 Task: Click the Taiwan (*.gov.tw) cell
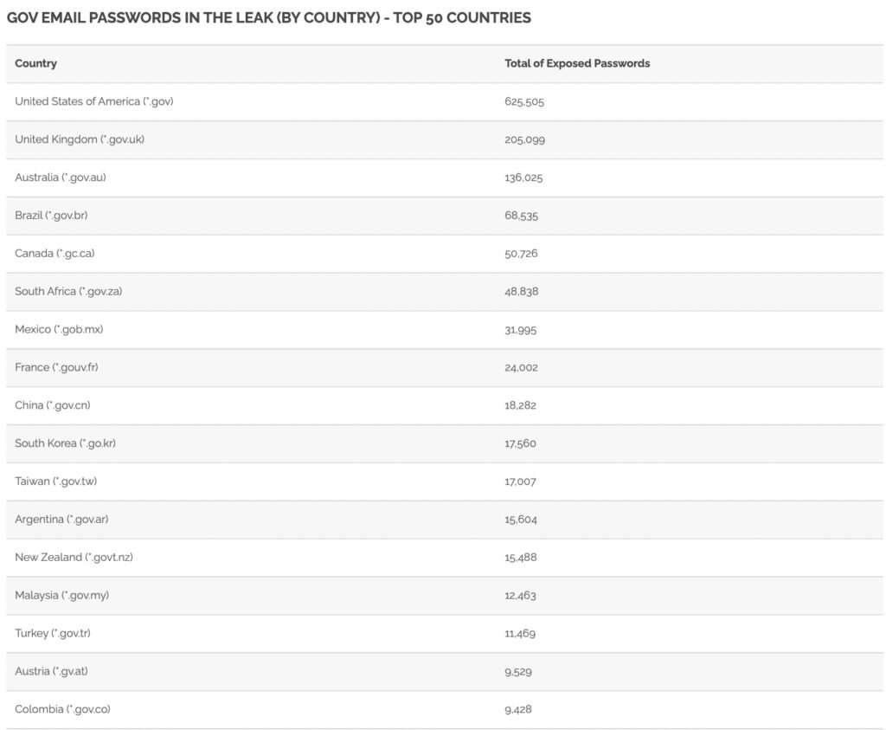click(x=56, y=481)
